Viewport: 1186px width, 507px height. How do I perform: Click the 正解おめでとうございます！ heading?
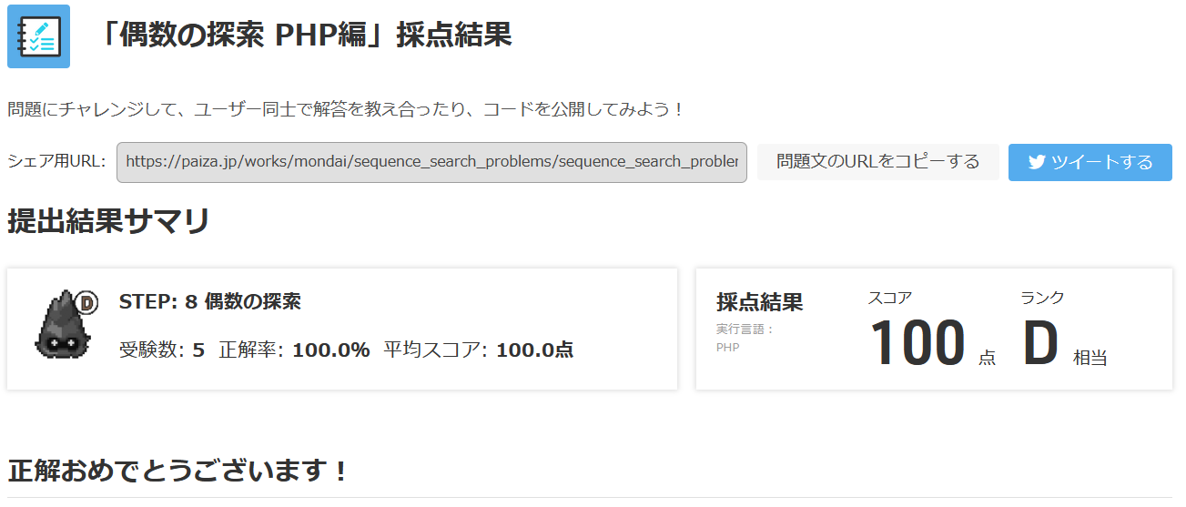pyautogui.click(x=178, y=472)
